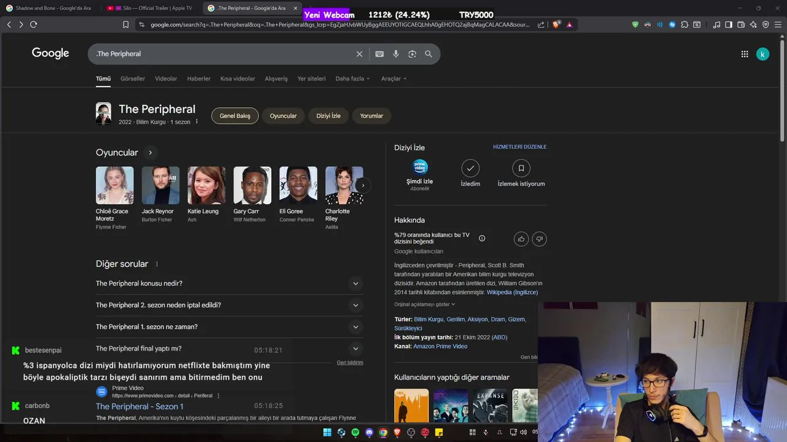Open the Google apps grid

pyautogui.click(x=745, y=54)
